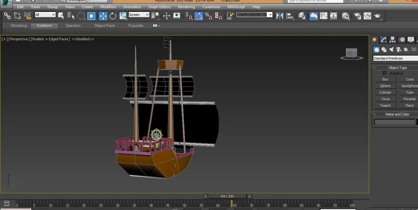Click the Mirror tool
The width and height of the screenshot is (418, 210).
[280, 16]
